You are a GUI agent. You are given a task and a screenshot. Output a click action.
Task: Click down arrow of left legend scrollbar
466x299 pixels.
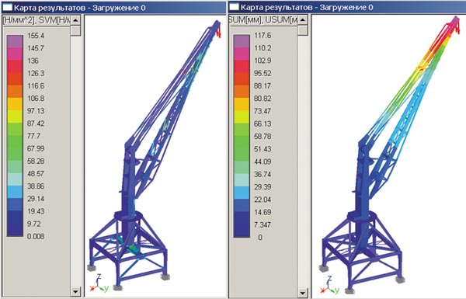[x=76, y=291]
